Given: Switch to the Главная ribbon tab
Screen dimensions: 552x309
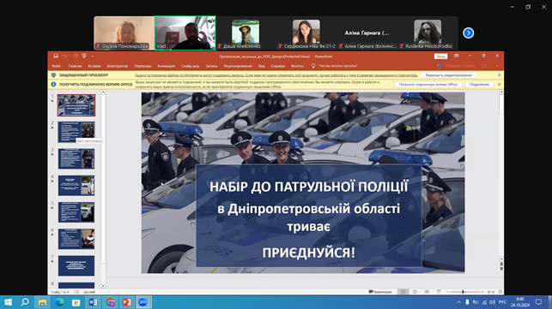Looking at the screenshot, I should point(75,66).
